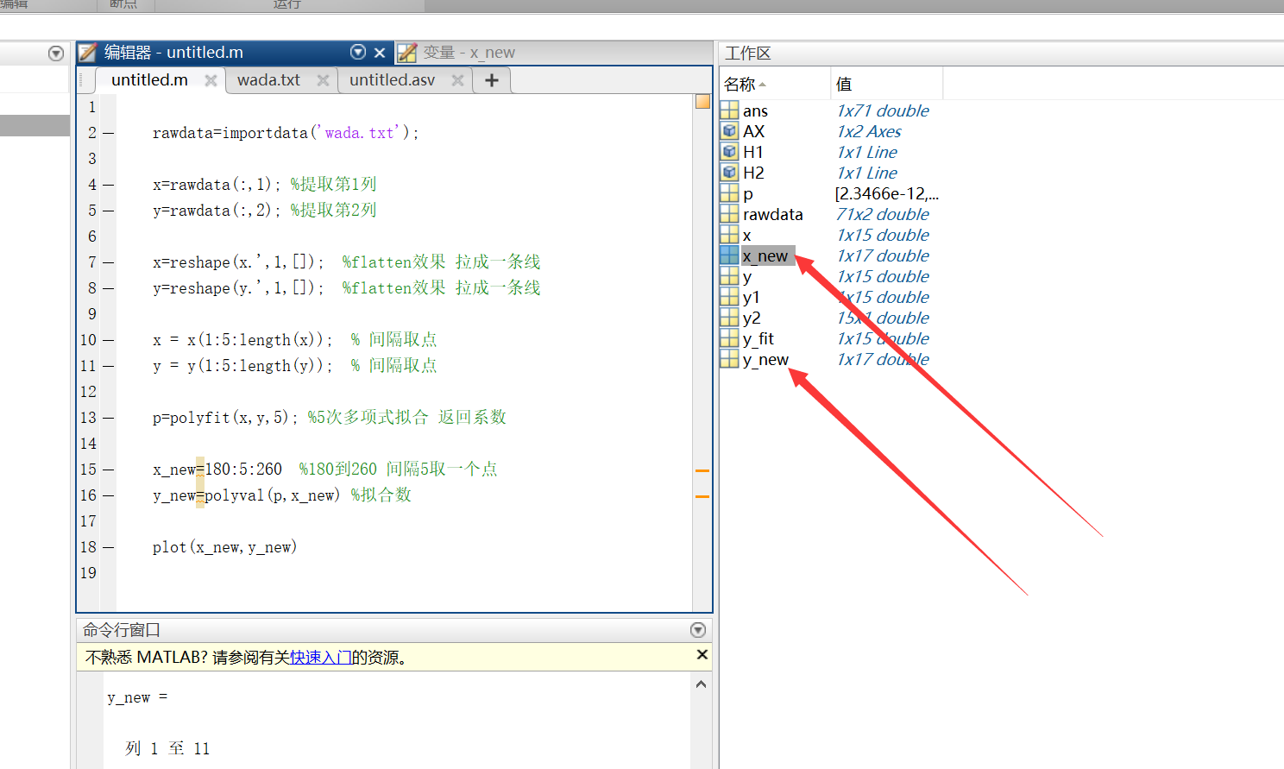Select the rawdata variable matrix icon
This screenshot has width=1284, height=769.
pos(729,214)
